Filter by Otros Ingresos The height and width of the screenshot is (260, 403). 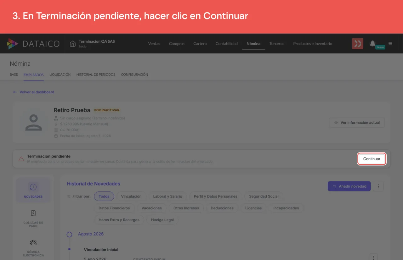click(x=186, y=208)
